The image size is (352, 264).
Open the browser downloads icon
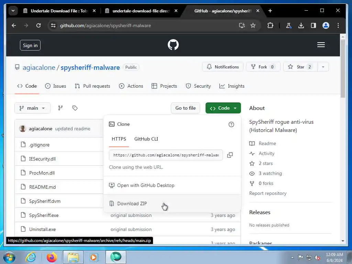coord(301,25)
